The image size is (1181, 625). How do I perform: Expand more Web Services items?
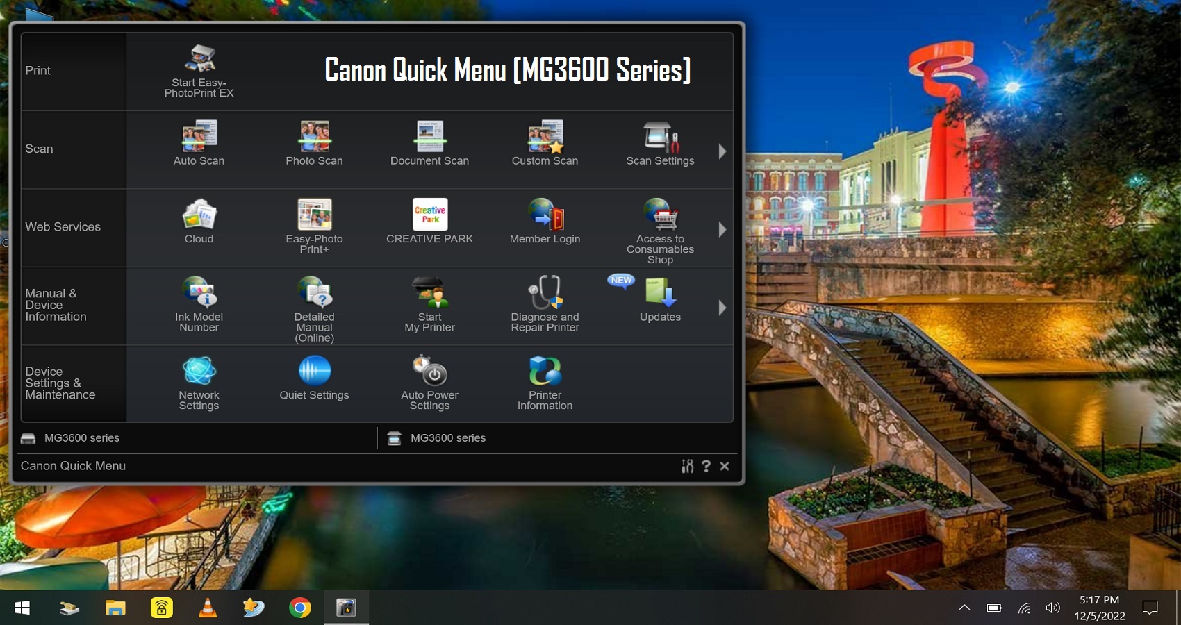tap(722, 229)
